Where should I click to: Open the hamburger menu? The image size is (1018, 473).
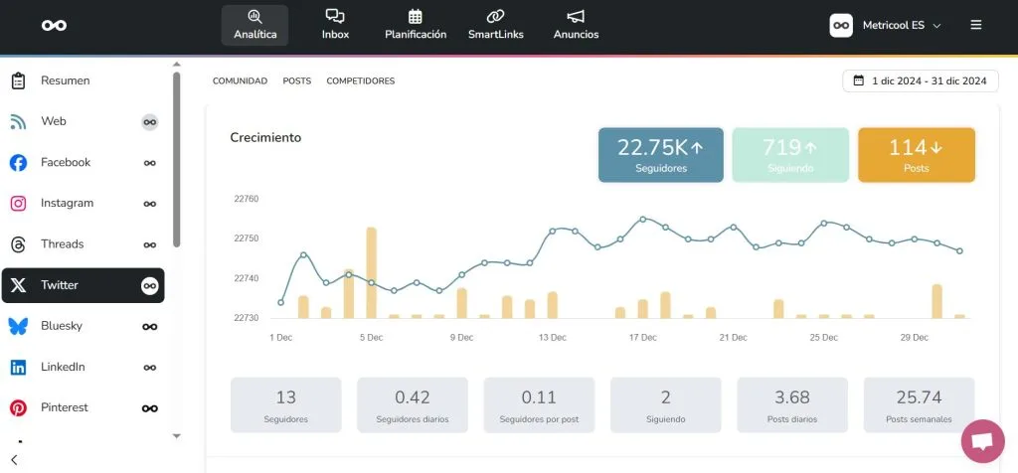tap(976, 25)
